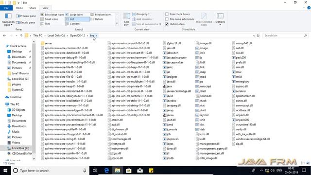
Task: Select the javaw executable
Action: coord(169,115)
